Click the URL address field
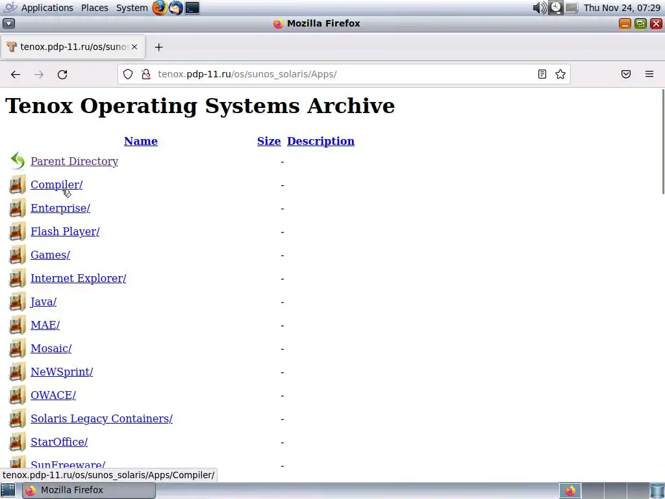 coord(344,74)
